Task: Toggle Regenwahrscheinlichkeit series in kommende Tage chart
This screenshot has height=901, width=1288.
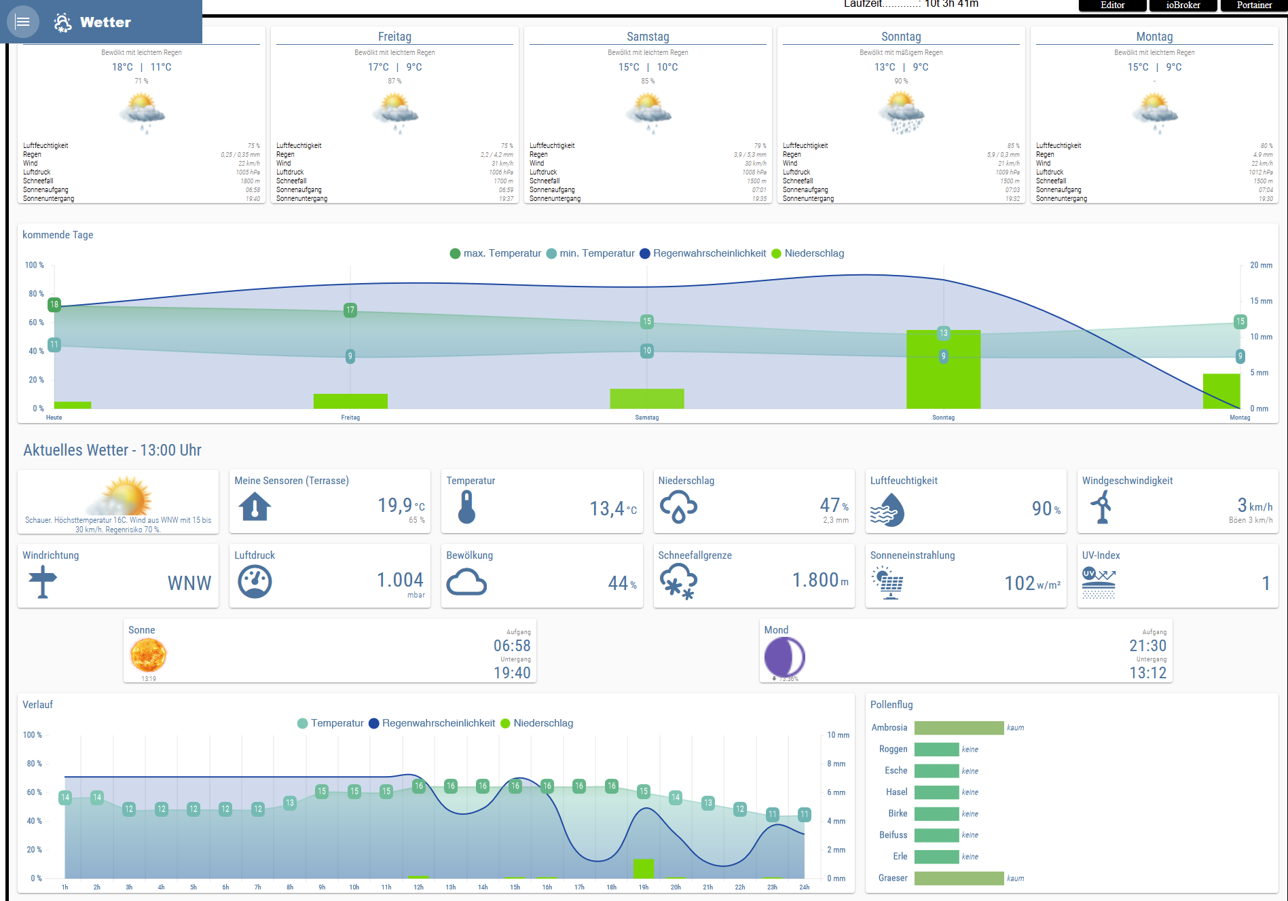Action: coord(703,253)
